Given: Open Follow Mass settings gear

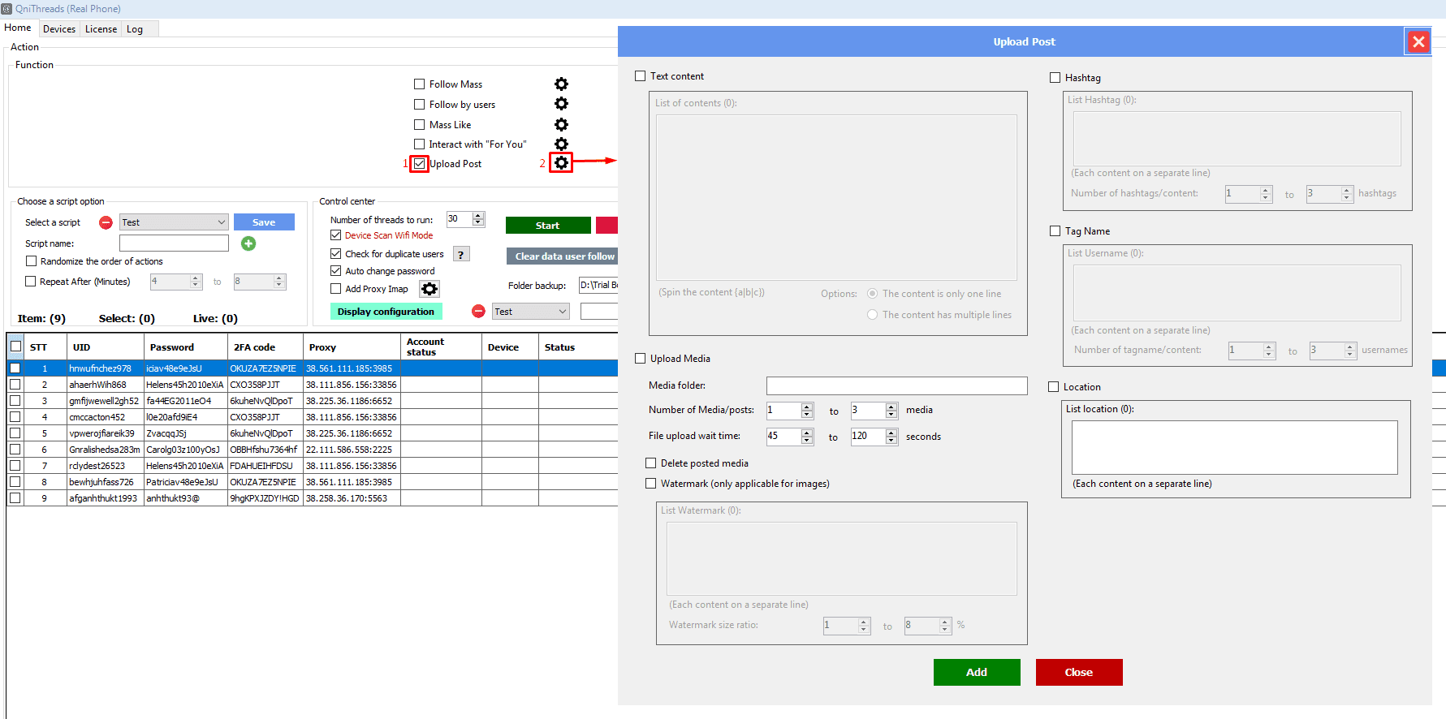Looking at the screenshot, I should [x=561, y=84].
